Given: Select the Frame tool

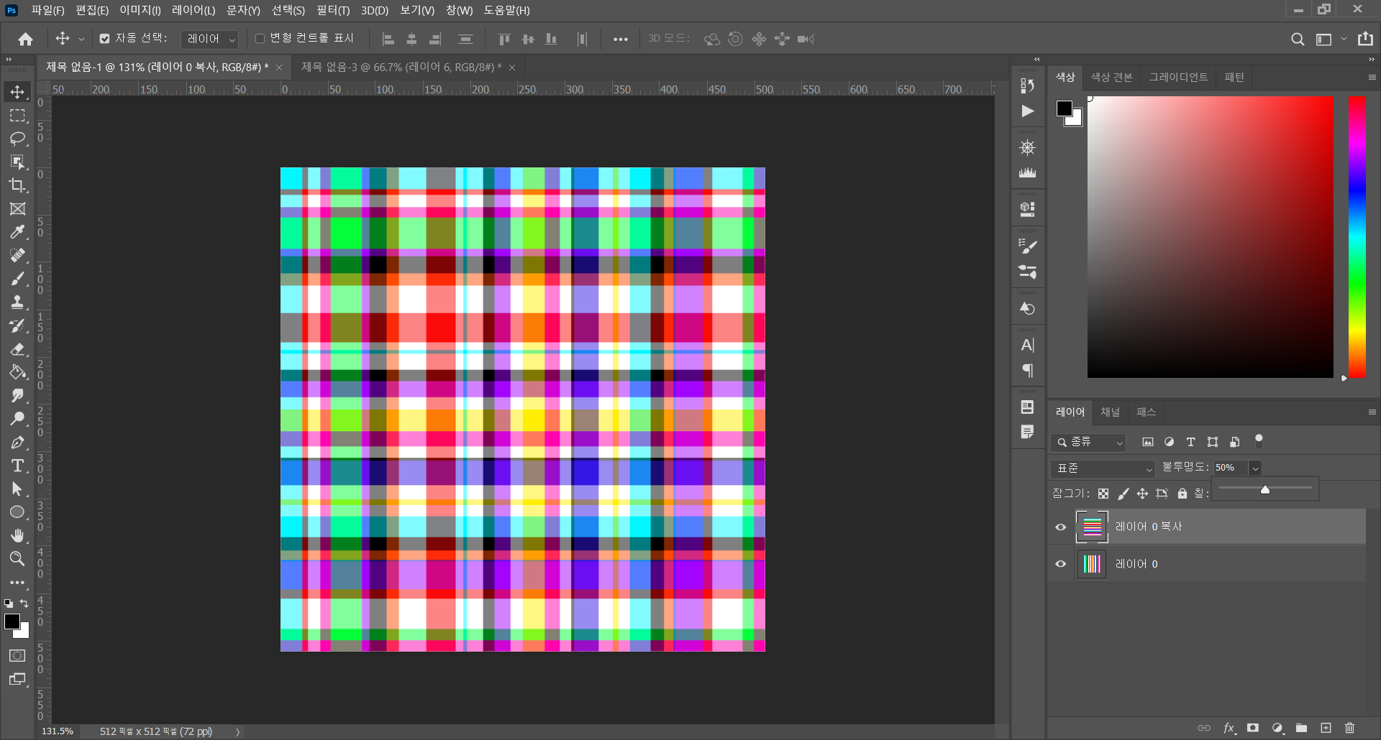Looking at the screenshot, I should 17,209.
